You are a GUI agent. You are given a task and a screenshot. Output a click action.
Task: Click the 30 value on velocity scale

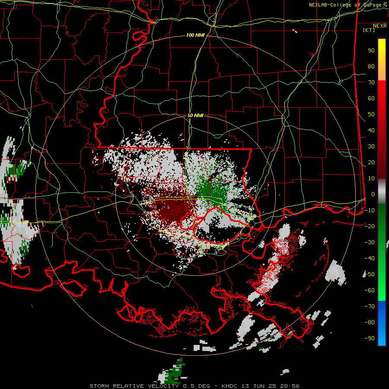pos(371,147)
